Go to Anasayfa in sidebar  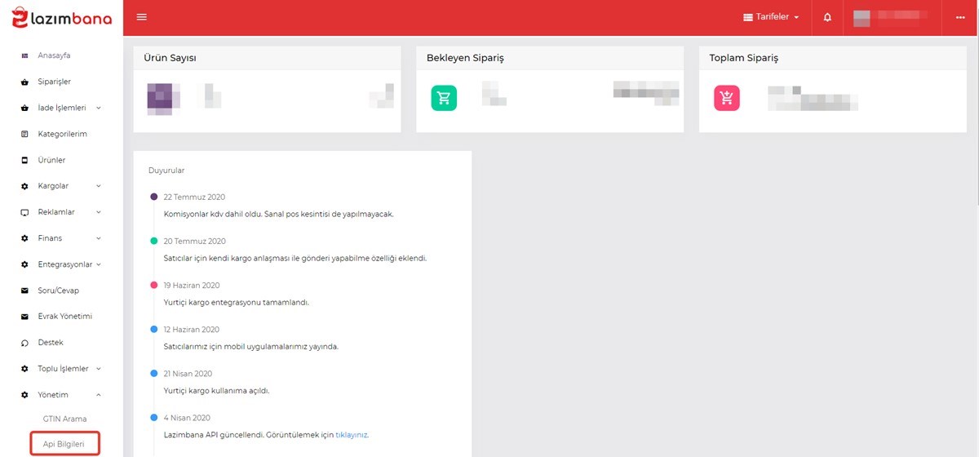(x=54, y=55)
